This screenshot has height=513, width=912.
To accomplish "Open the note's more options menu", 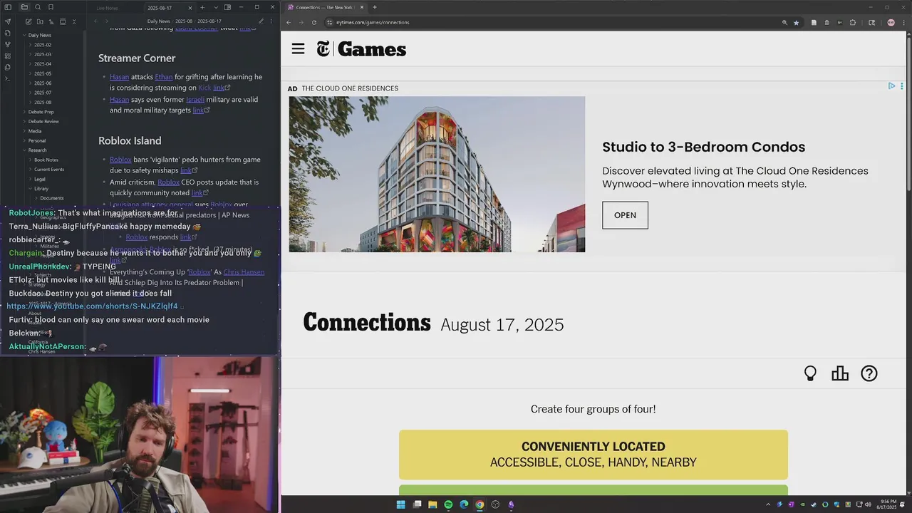I will [271, 21].
